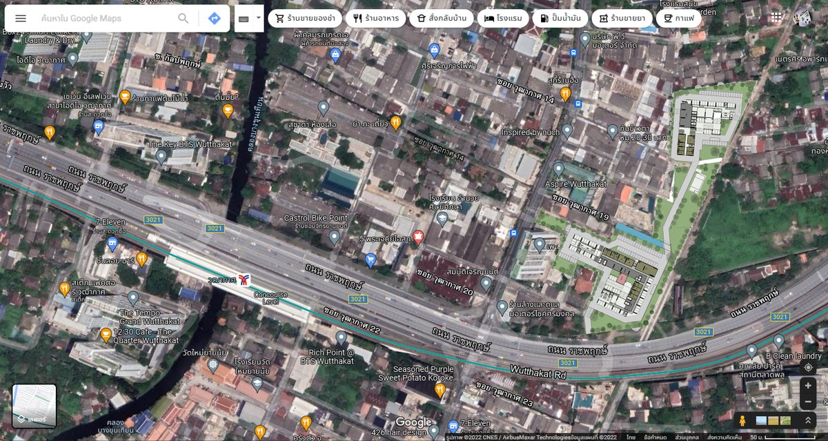This screenshot has width=828, height=441.
Task: Select the Inspired by nuch pin
Action: pos(567,130)
